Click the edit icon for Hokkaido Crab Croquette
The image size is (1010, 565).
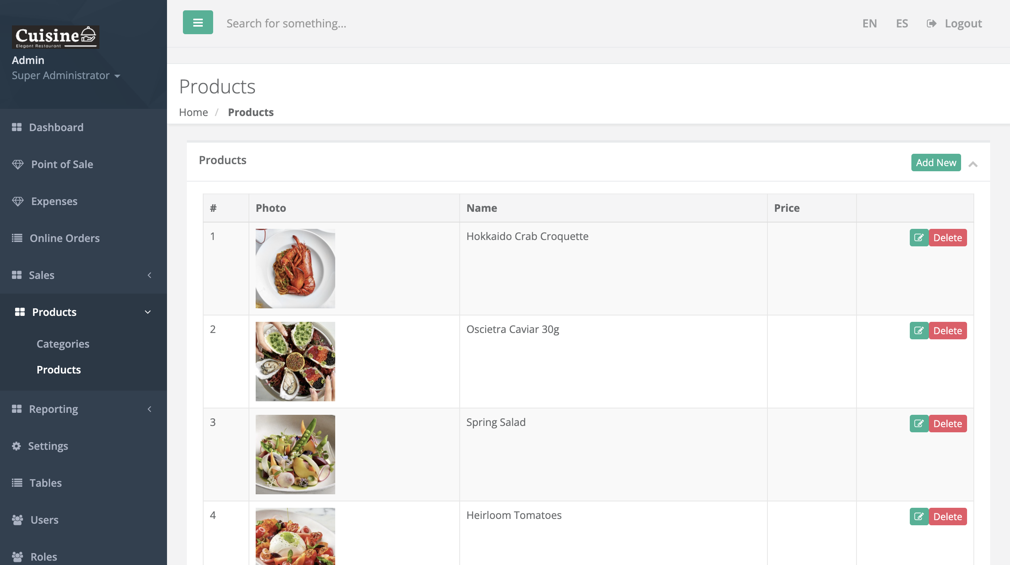[x=919, y=238]
